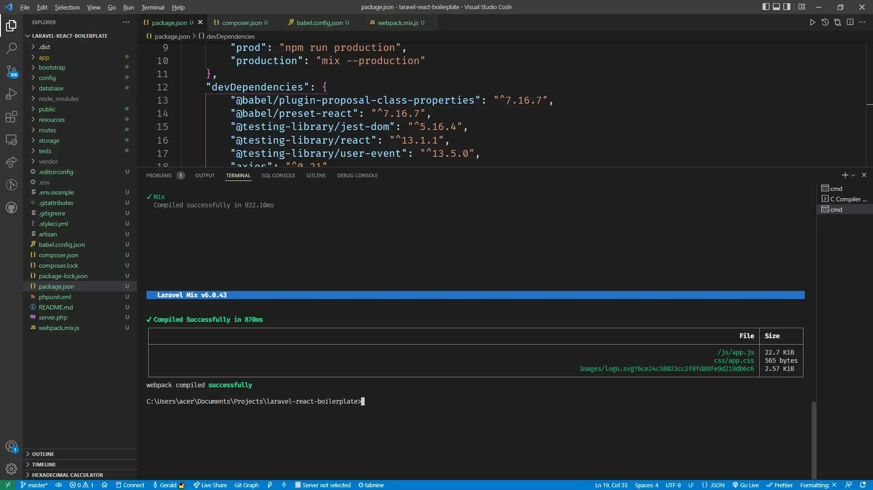873x490 pixels.
Task: Switch to the PROBLEMS panel tab
Action: (x=165, y=175)
